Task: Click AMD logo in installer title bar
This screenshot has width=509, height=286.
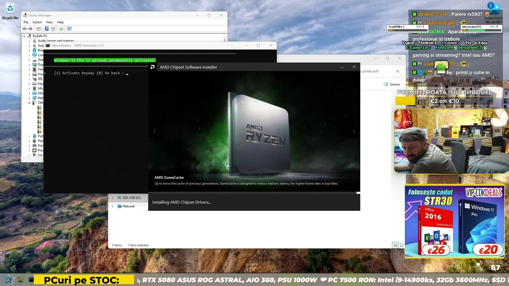Action: point(153,67)
